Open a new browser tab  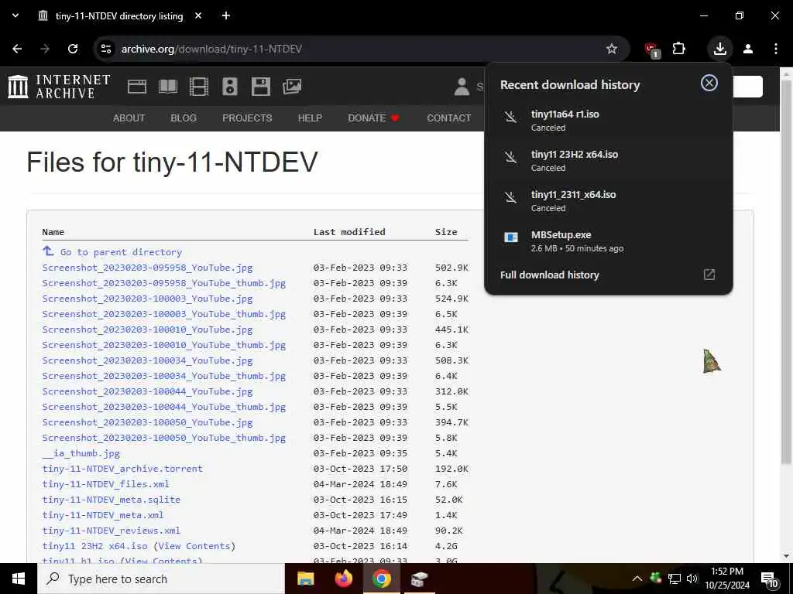(226, 15)
